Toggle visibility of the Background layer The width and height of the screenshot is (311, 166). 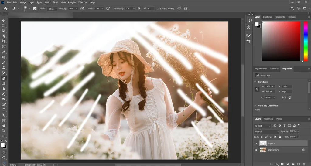click(256, 150)
